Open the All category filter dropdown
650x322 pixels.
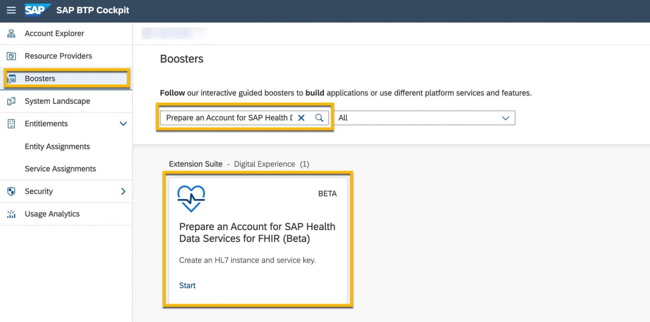click(505, 118)
